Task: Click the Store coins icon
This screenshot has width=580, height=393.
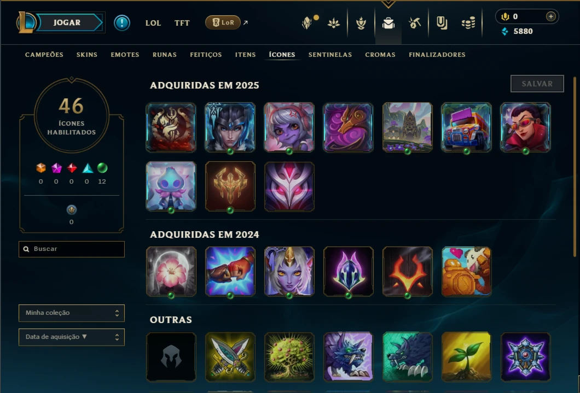Action: click(x=468, y=24)
